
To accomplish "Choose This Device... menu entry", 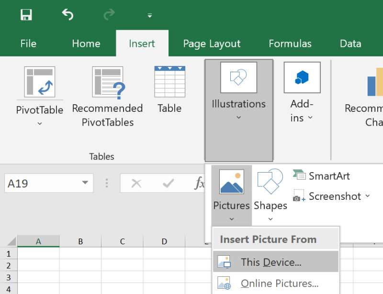I will 276,262.
